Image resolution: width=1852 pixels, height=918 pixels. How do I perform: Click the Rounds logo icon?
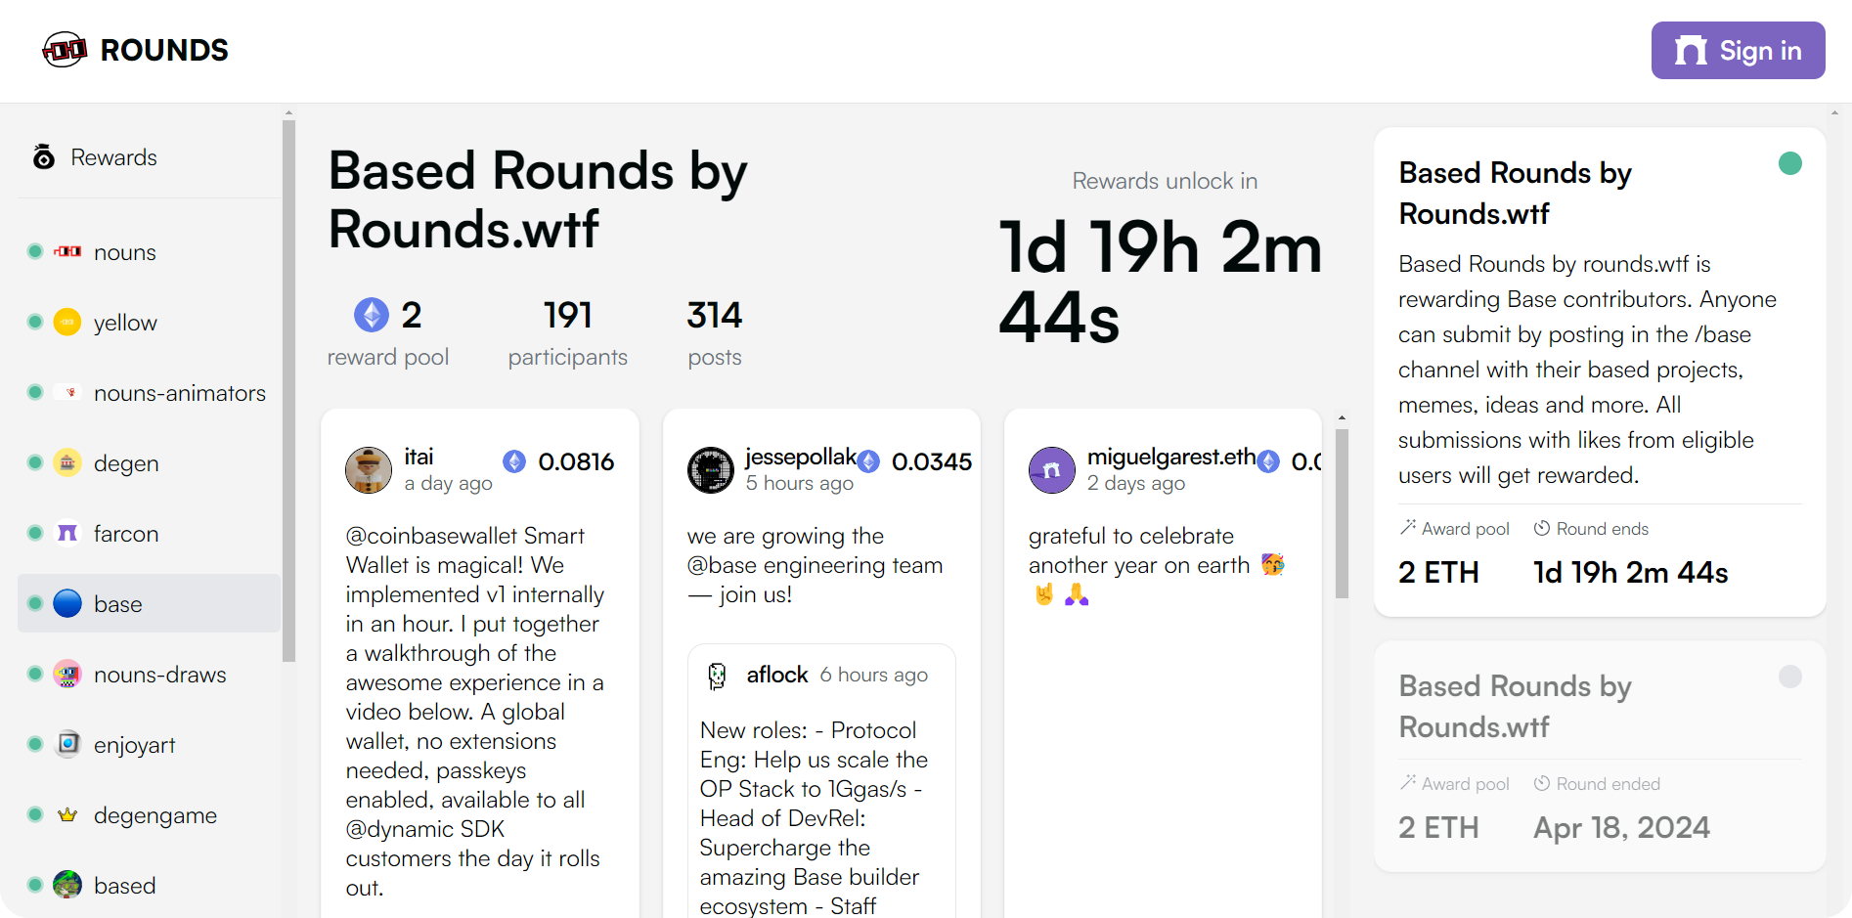[x=65, y=50]
